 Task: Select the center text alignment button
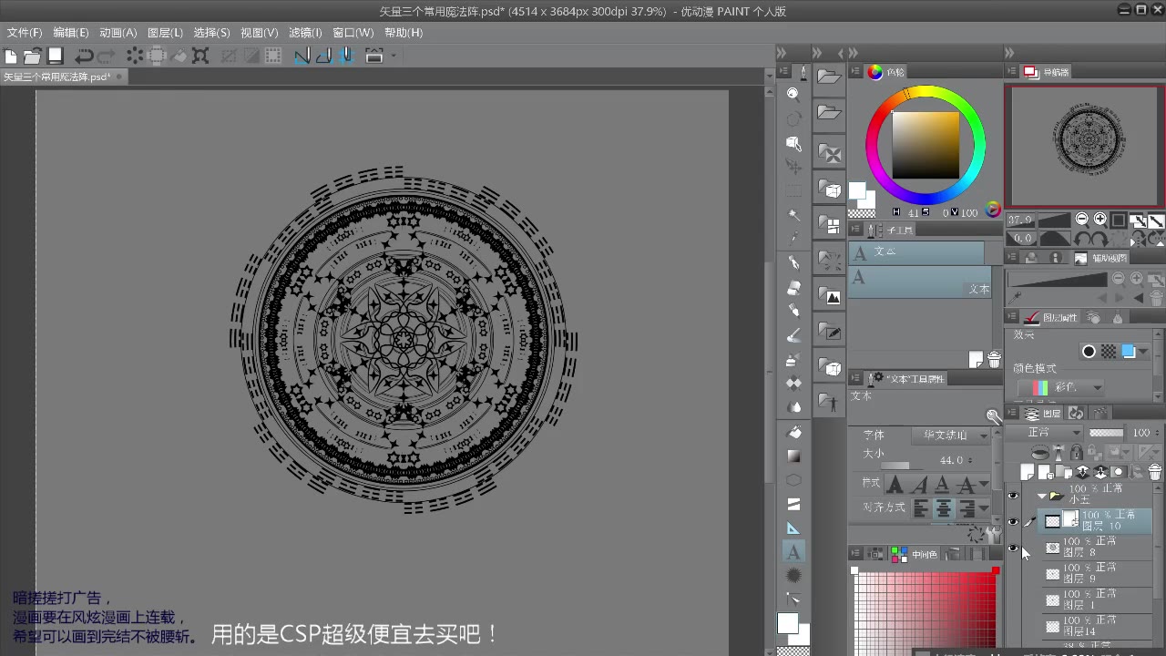coord(944,508)
